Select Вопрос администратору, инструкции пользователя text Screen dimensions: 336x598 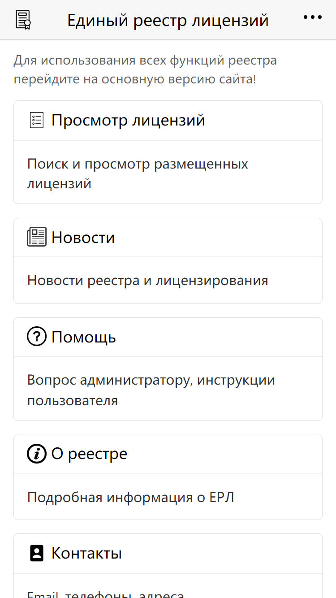pos(151,390)
